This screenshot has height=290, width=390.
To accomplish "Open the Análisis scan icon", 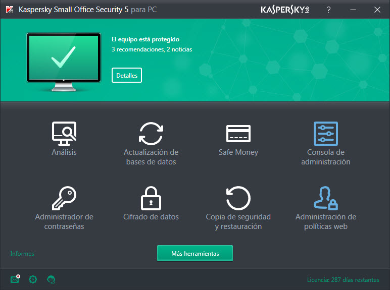I will click(x=64, y=133).
